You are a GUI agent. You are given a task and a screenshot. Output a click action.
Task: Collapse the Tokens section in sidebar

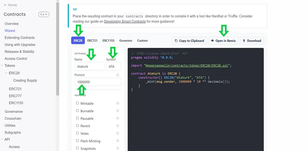[x=2, y=65]
